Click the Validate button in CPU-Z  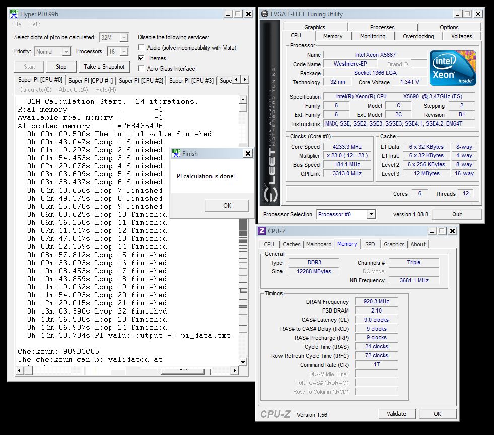point(396,414)
